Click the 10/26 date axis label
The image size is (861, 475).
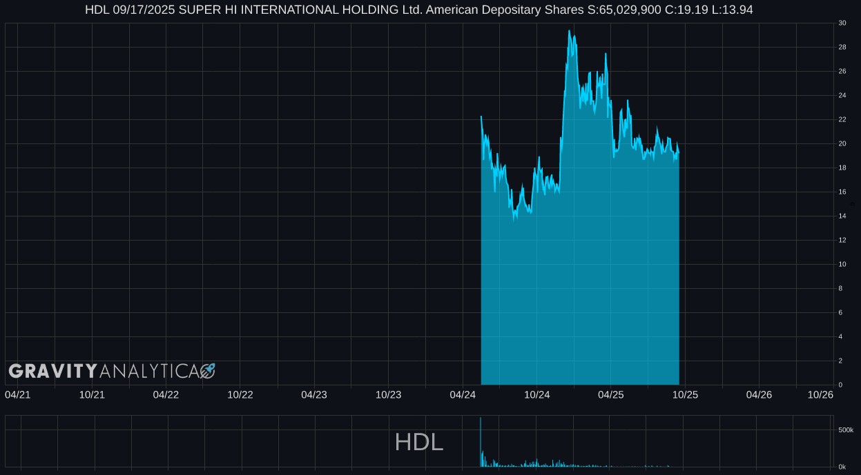(821, 394)
